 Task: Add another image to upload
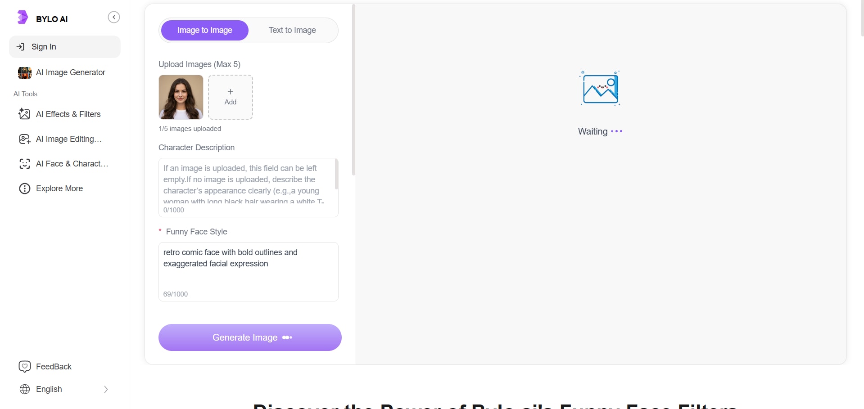(x=231, y=97)
